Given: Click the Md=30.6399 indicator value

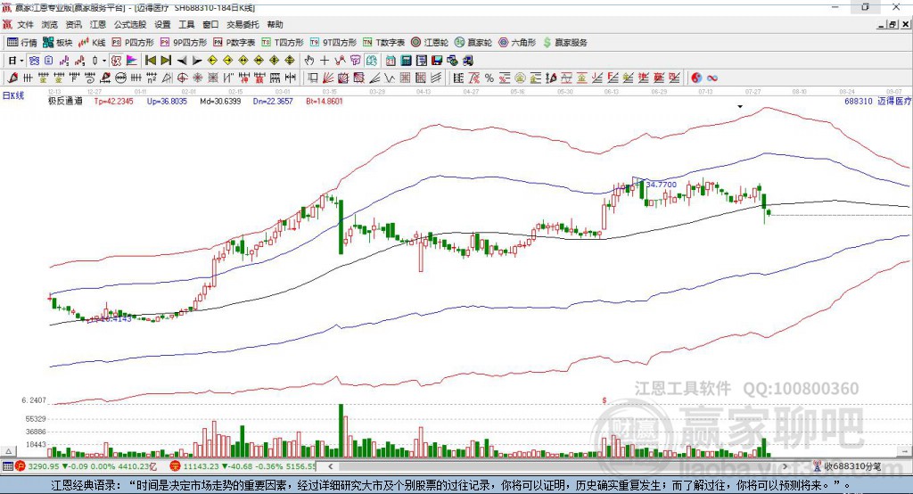Looking at the screenshot, I should (220, 101).
